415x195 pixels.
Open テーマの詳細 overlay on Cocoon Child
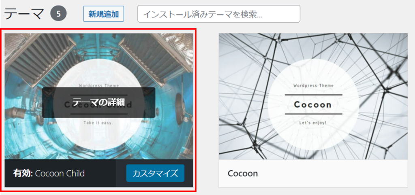pyautogui.click(x=98, y=102)
